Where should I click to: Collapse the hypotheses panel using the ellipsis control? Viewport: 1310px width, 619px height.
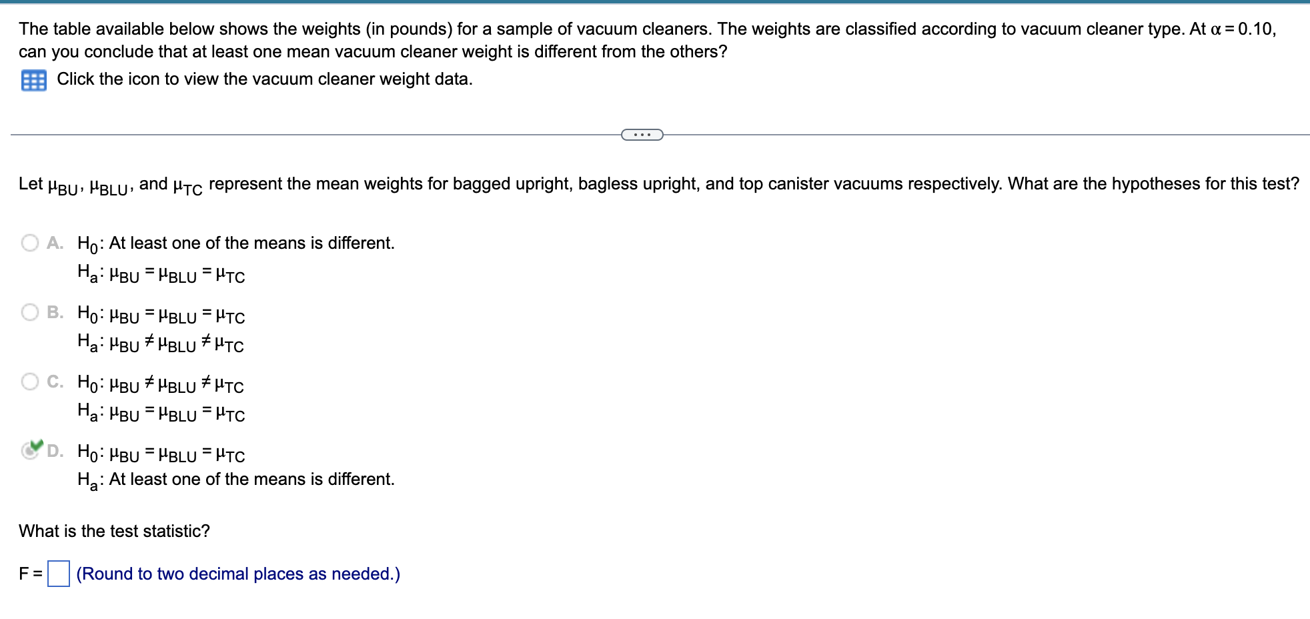pos(641,135)
